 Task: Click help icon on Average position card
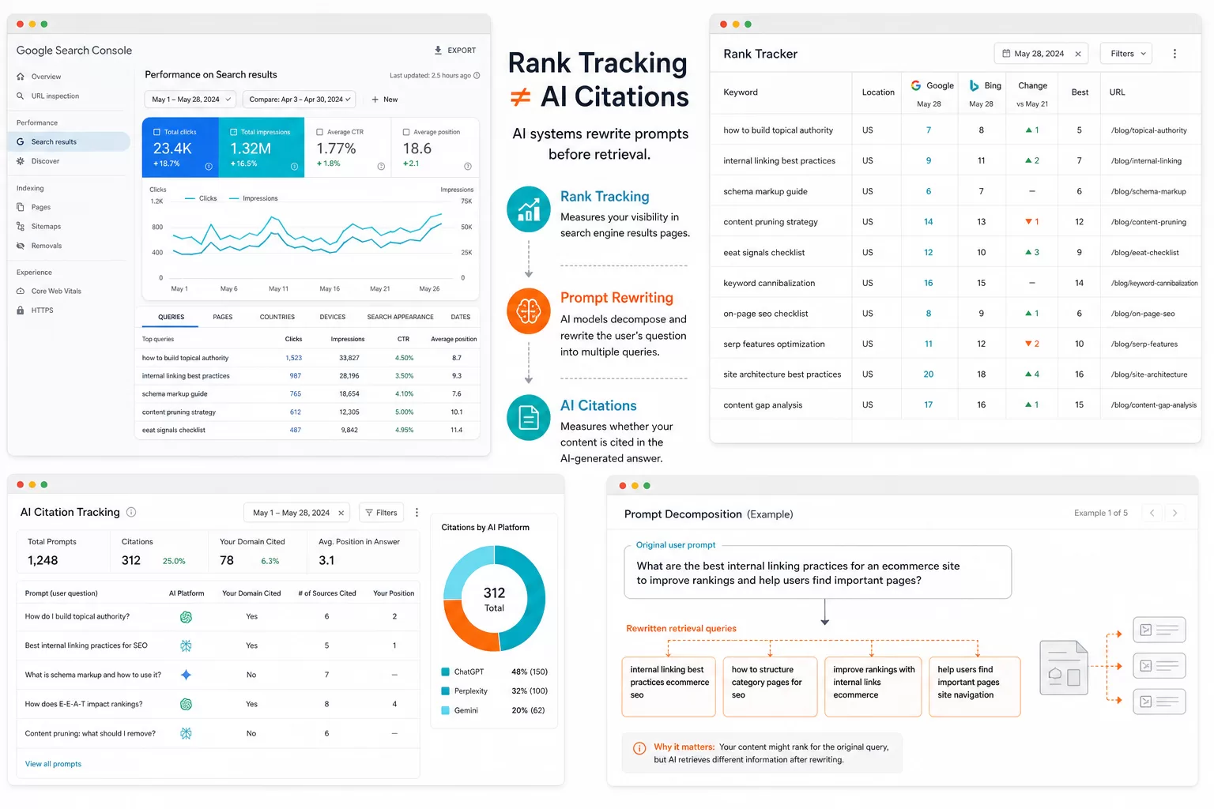pyautogui.click(x=467, y=167)
